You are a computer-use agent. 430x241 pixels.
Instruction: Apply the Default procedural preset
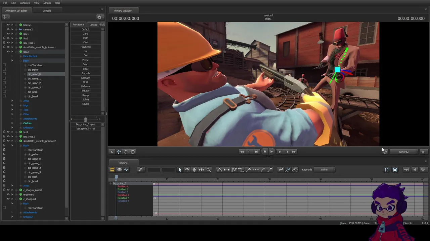pyautogui.click(x=86, y=29)
